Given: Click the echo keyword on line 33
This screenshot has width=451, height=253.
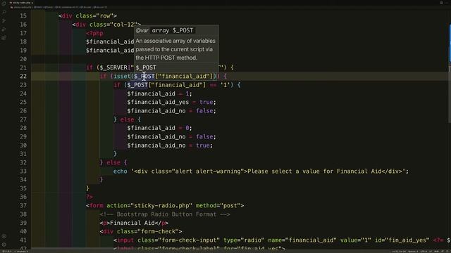Looking at the screenshot, I should 120,171.
